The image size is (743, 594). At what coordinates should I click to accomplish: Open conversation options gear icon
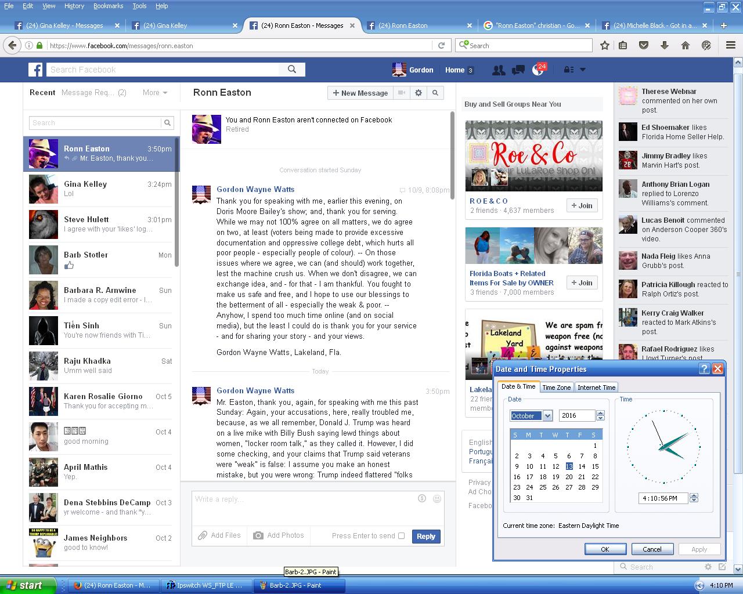tap(419, 93)
